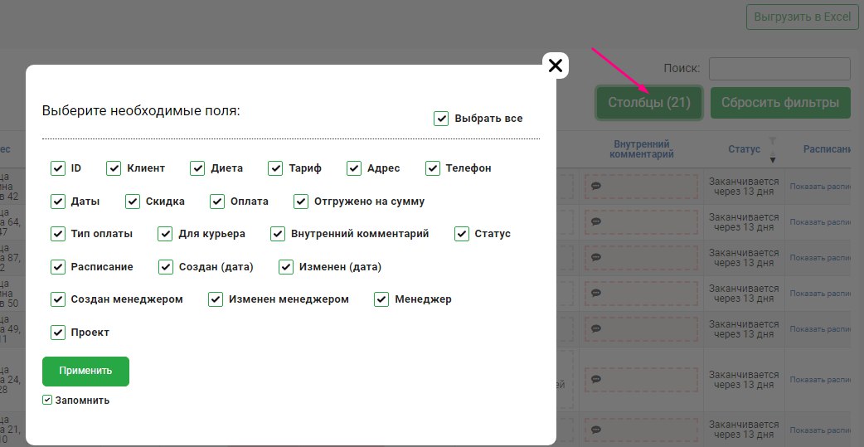Click the comment icon in first row
This screenshot has width=864, height=447.
tap(596, 187)
